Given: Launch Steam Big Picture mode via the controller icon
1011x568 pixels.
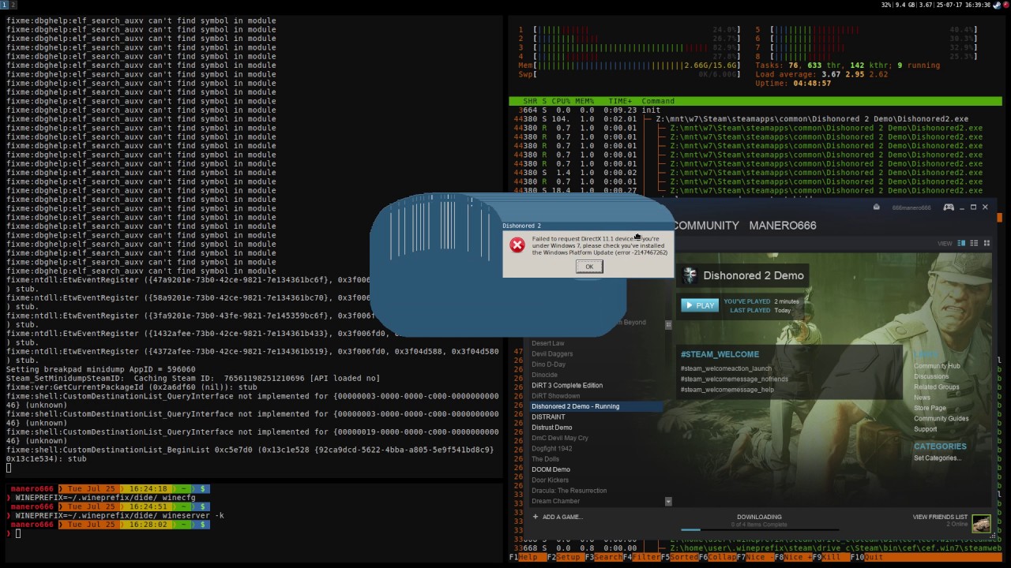Looking at the screenshot, I should (949, 207).
